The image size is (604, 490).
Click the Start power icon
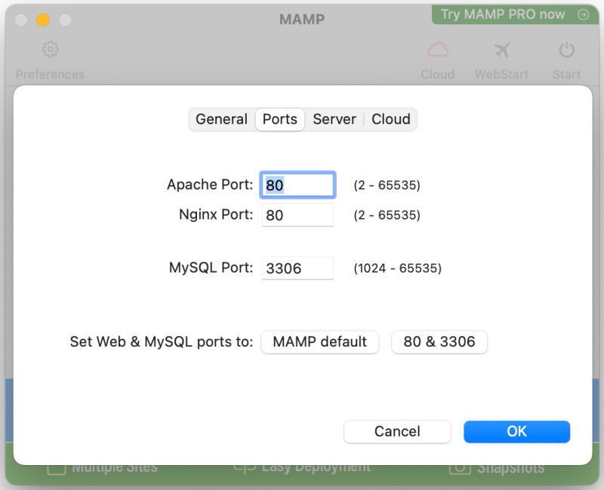[567, 50]
